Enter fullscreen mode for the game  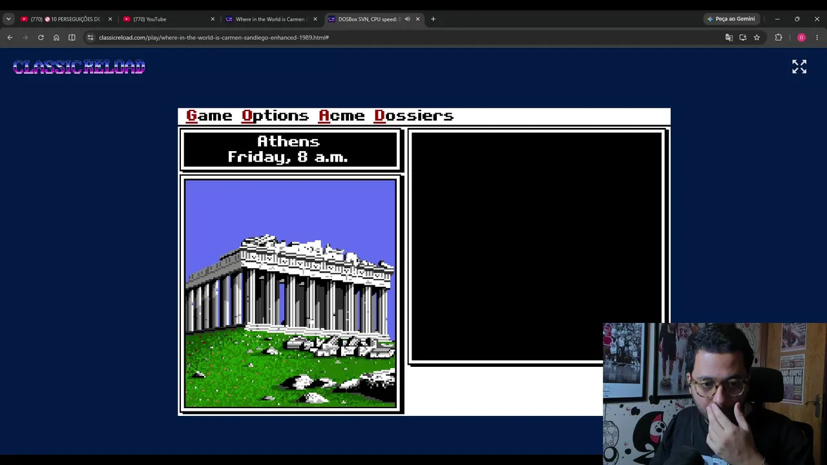coord(799,67)
